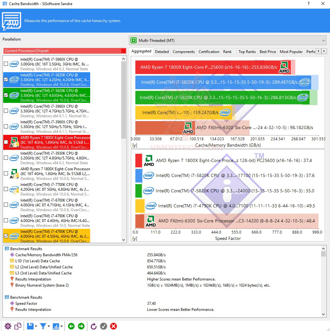Confirm with the grey checkmark button
This screenshot has width=330, height=331.
click(x=104, y=326)
